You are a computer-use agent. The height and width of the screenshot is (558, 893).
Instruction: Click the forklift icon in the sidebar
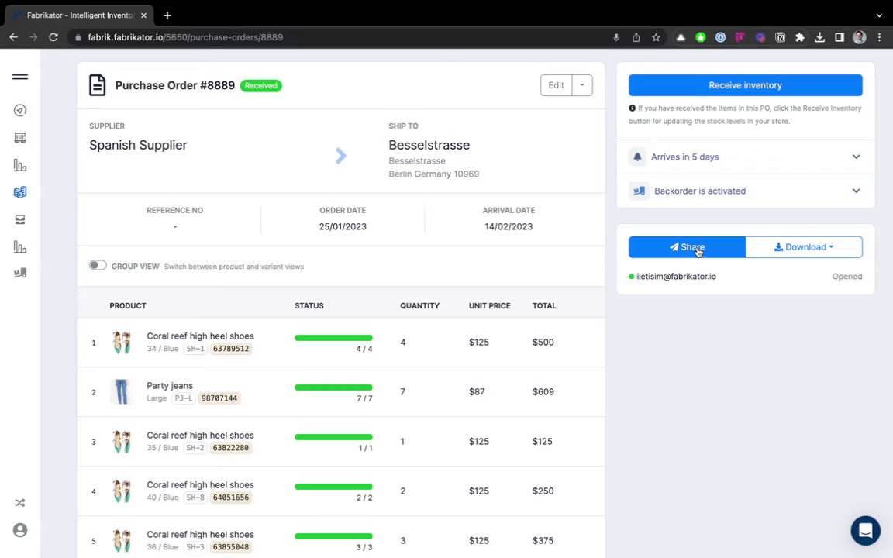point(20,274)
